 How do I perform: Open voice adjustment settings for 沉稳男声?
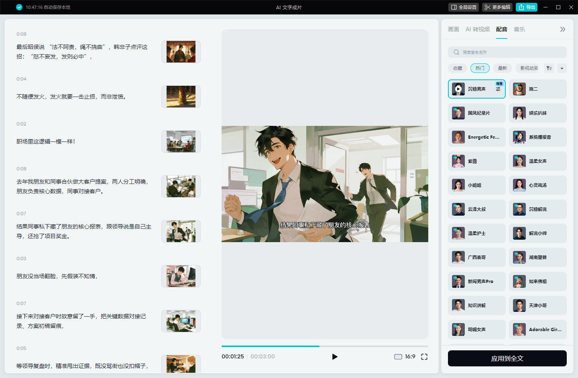498,89
